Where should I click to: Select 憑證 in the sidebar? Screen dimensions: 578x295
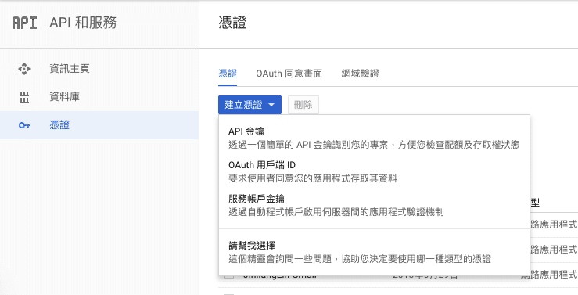click(x=99, y=125)
